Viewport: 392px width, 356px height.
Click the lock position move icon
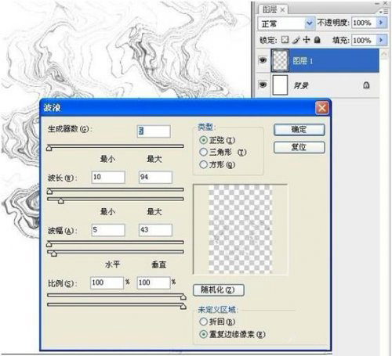[x=307, y=40]
